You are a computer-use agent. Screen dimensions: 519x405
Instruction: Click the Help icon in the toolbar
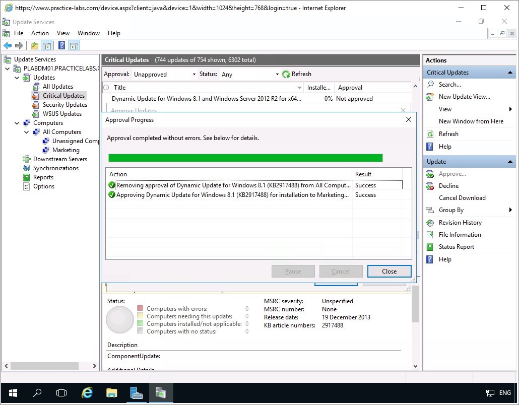point(61,46)
